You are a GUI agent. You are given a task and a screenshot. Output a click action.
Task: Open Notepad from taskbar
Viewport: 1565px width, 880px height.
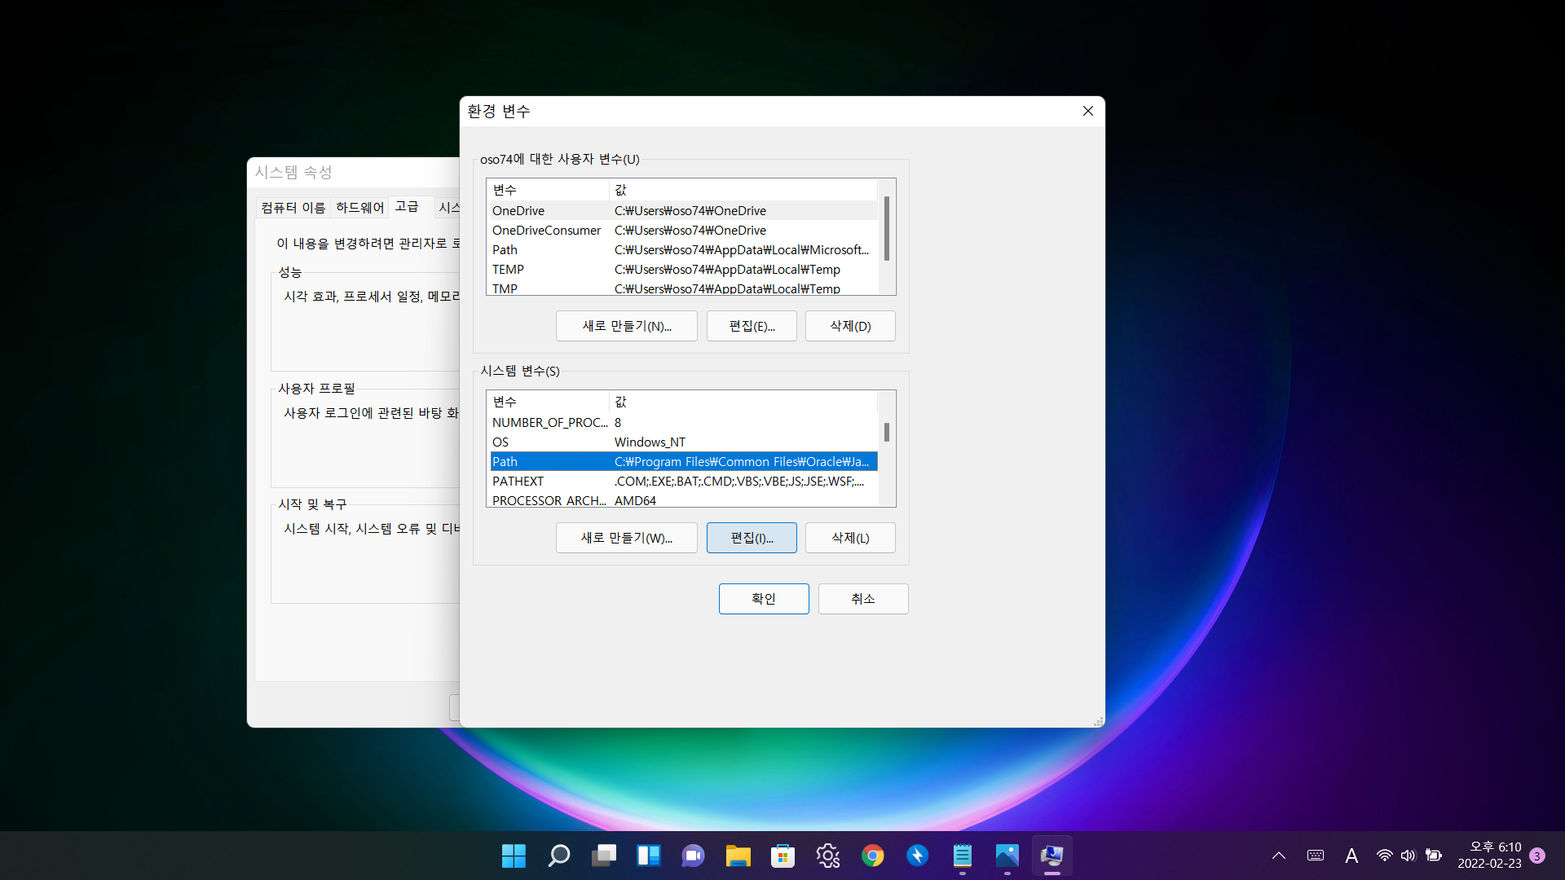(x=963, y=856)
